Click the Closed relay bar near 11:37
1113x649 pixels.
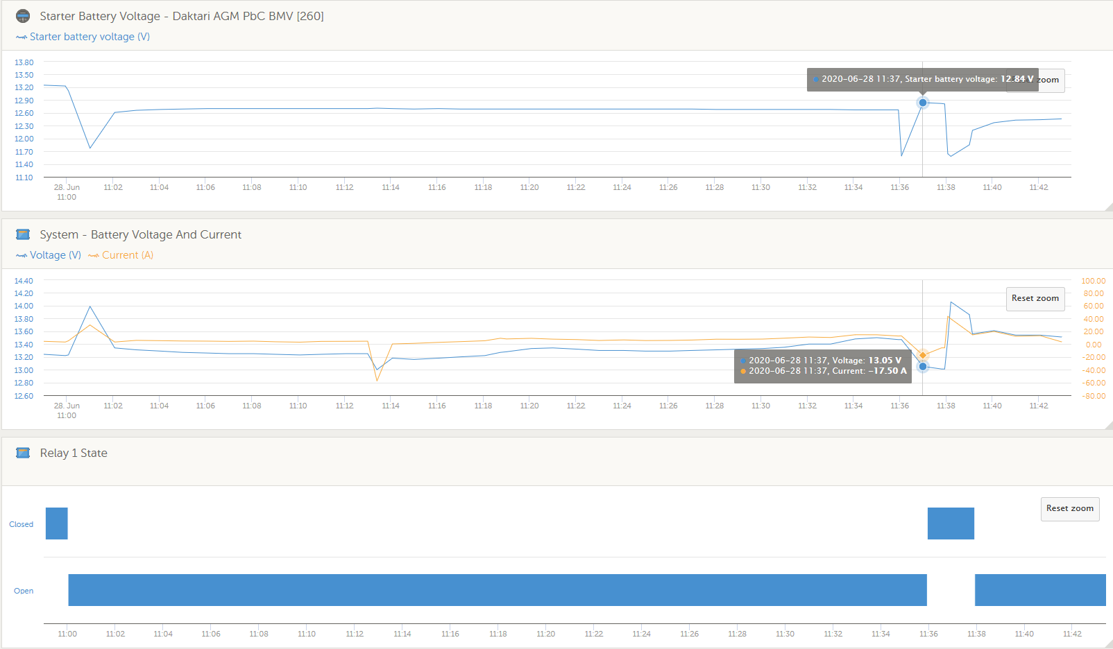951,523
